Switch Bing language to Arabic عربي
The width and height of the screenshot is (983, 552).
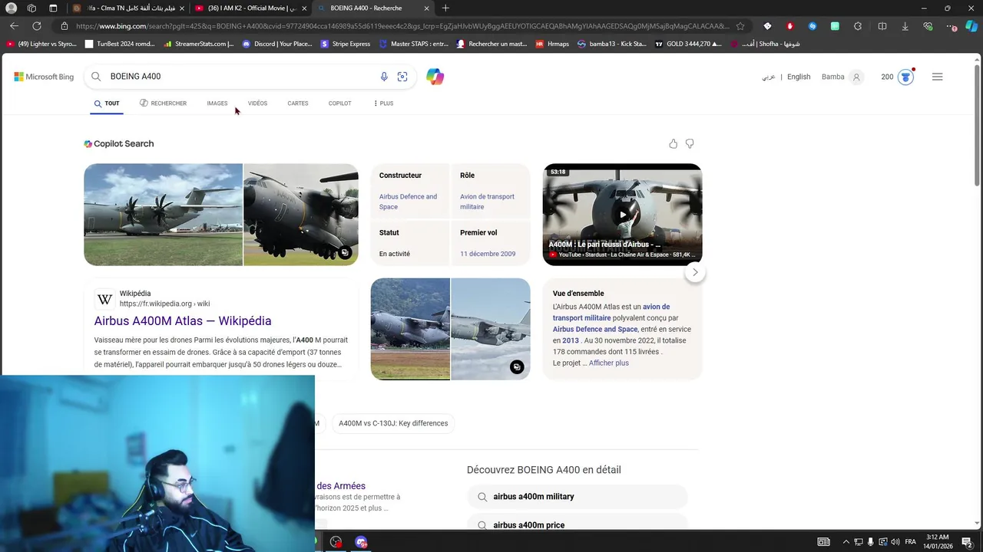coord(768,77)
